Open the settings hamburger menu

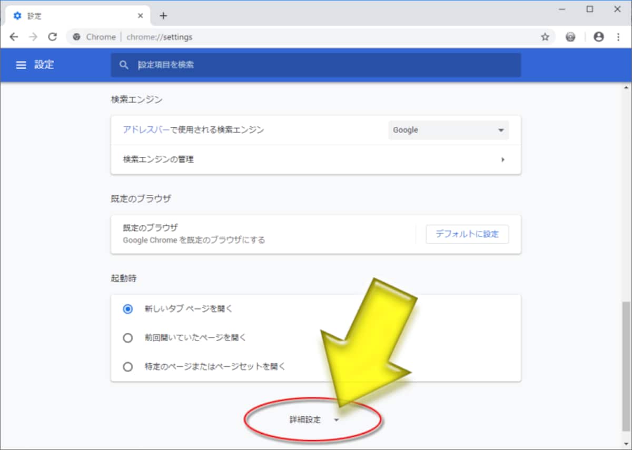point(21,65)
